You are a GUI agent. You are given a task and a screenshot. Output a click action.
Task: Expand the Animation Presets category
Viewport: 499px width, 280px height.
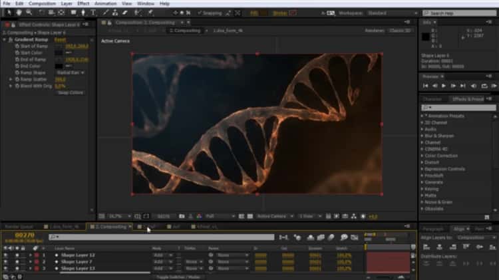point(422,116)
